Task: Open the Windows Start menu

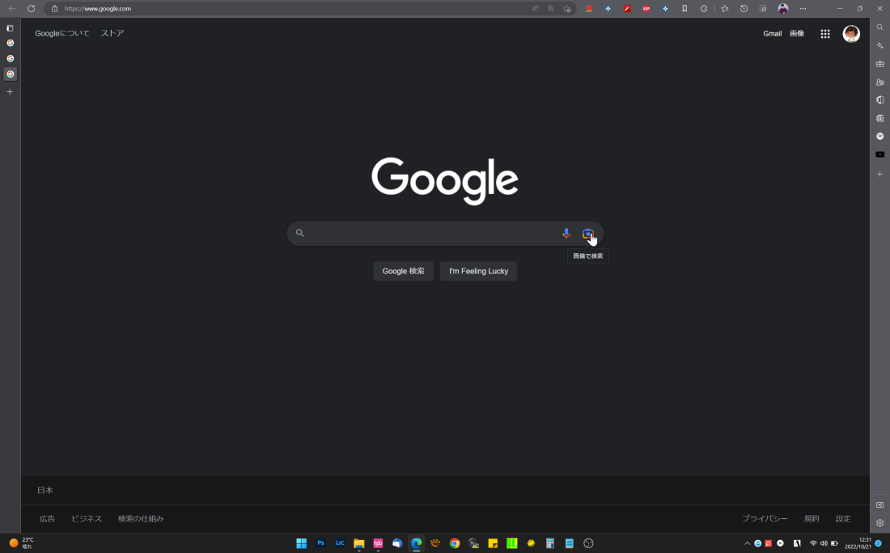Action: [x=302, y=542]
